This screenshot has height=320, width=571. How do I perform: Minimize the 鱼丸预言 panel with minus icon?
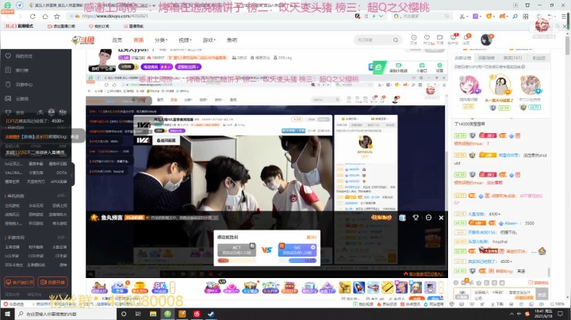[428, 218]
